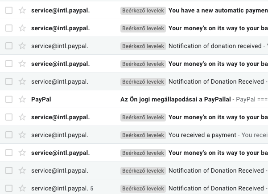Star the PayPal legal agreements email

pyautogui.click(x=22, y=99)
